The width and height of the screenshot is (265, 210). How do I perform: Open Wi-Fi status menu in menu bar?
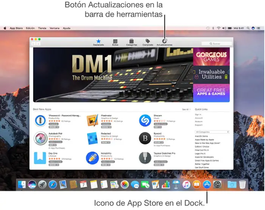coord(218,28)
